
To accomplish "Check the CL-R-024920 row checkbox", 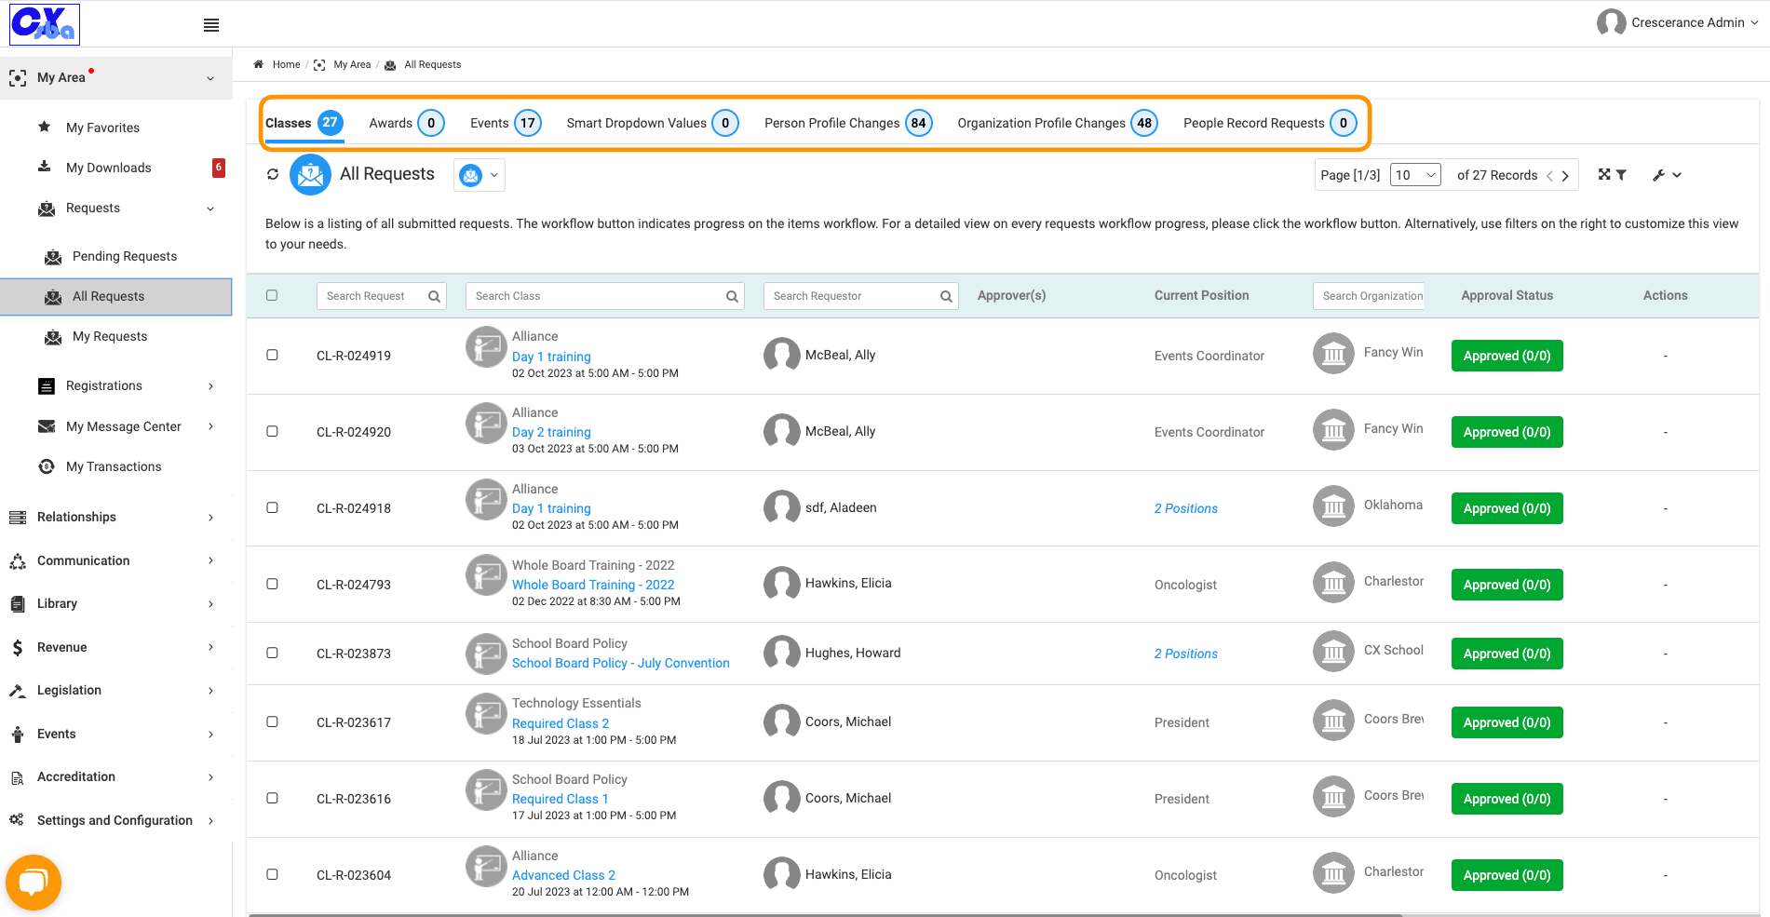I will pos(272,431).
